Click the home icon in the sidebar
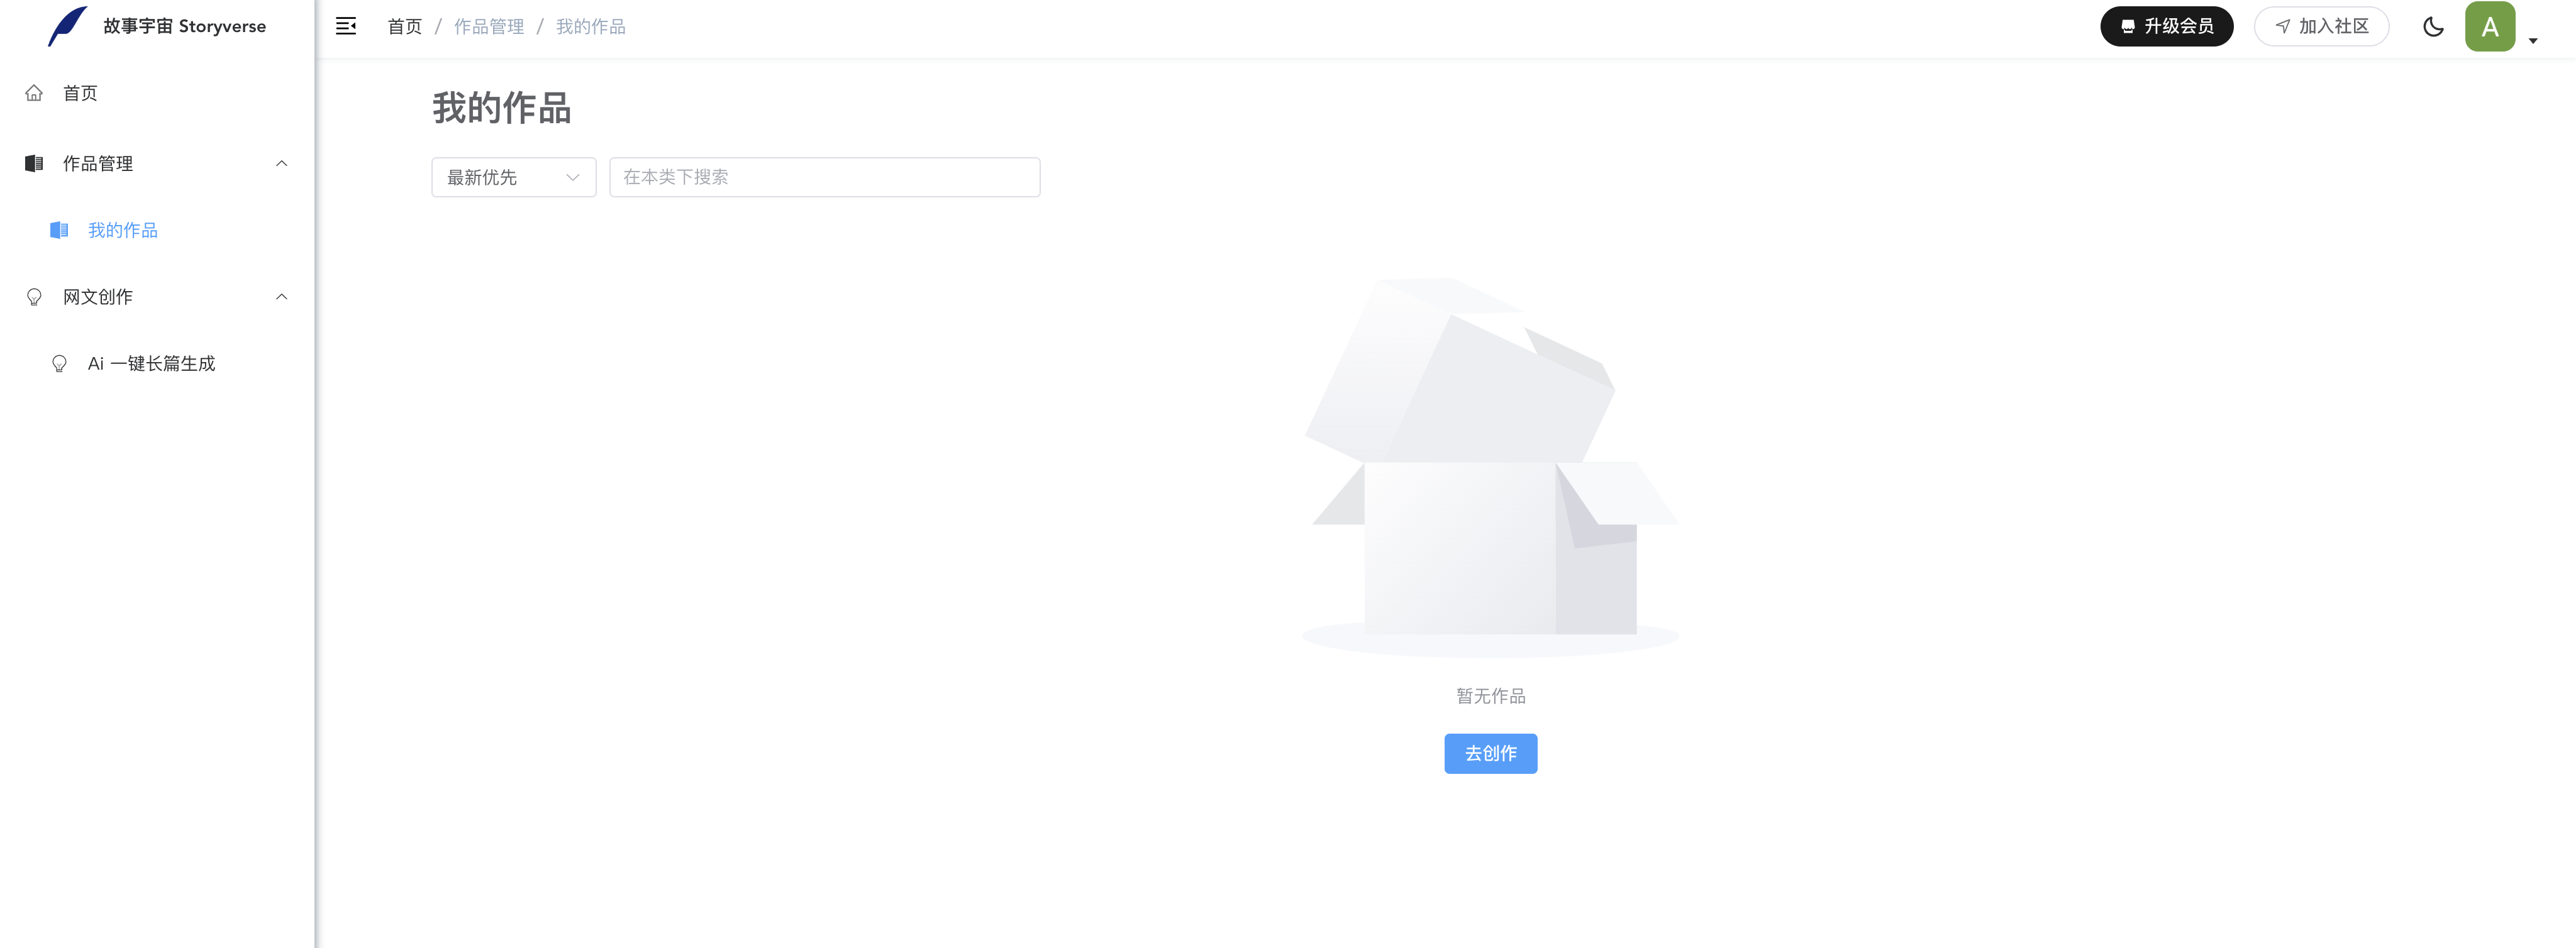The width and height of the screenshot is (2576, 948). pos(34,93)
